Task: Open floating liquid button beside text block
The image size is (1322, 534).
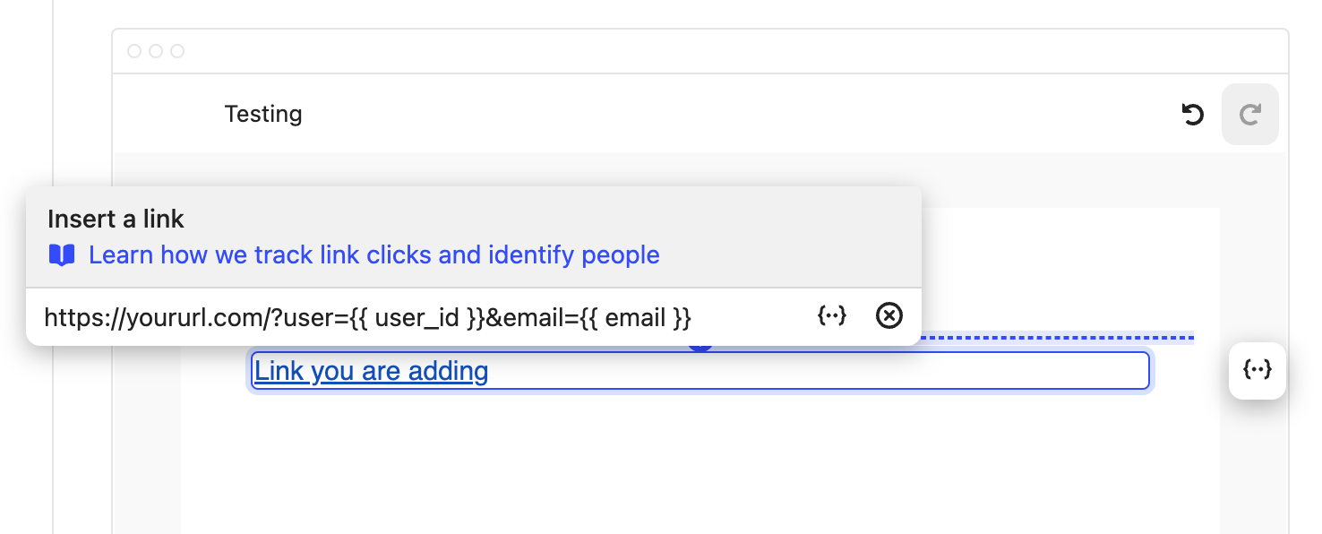Action: coord(1258,370)
